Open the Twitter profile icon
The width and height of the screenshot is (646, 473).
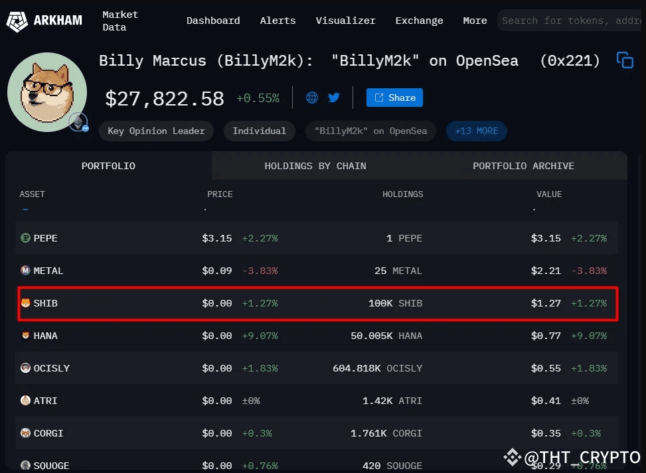[333, 98]
